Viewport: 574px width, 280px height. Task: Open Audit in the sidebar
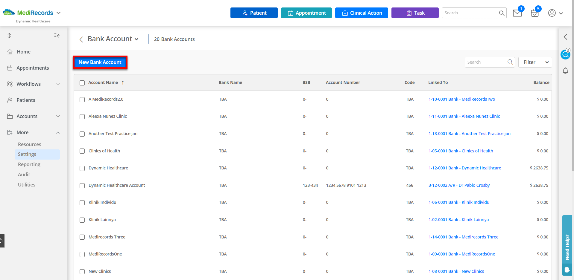pos(24,175)
